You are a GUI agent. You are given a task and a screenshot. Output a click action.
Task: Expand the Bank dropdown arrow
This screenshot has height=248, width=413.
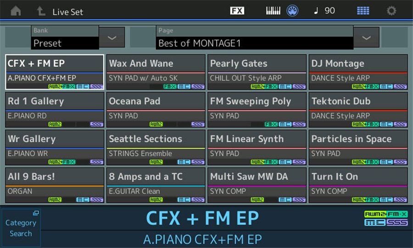(112, 38)
